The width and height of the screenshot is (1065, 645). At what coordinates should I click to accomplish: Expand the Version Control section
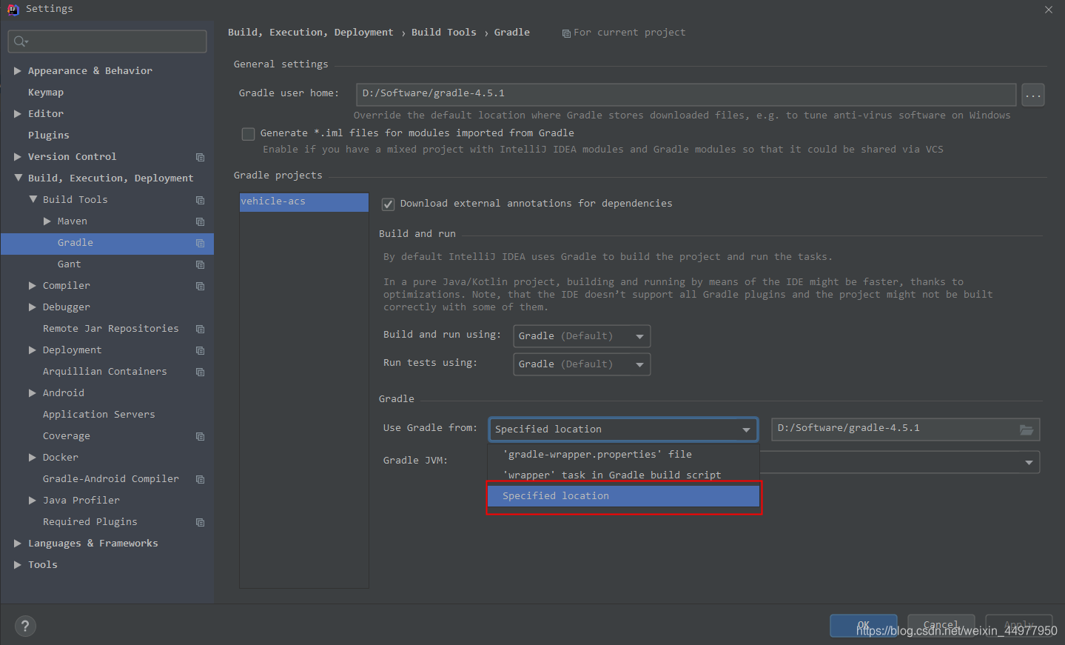(18, 157)
